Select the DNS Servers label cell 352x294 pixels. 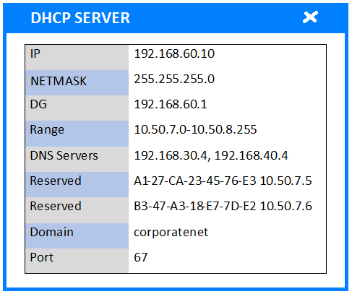tap(77, 159)
